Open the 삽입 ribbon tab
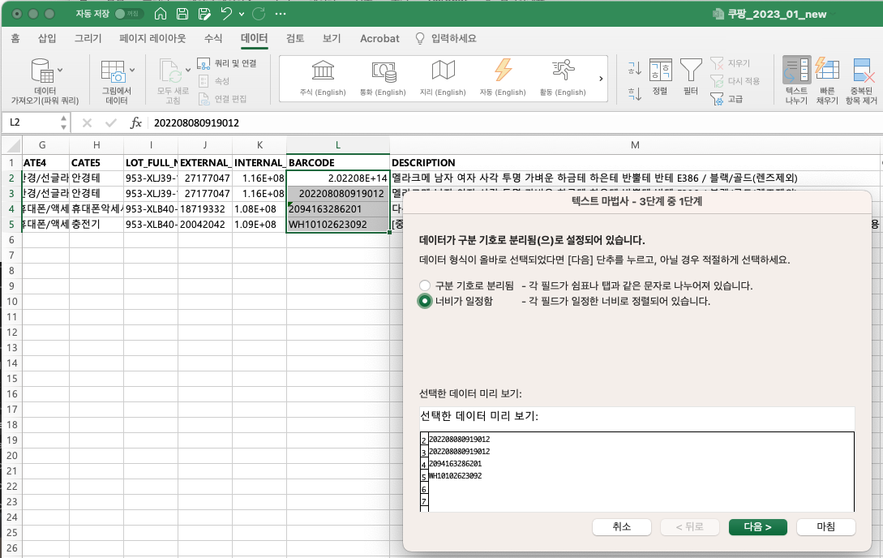This screenshot has width=883, height=558. (47, 38)
